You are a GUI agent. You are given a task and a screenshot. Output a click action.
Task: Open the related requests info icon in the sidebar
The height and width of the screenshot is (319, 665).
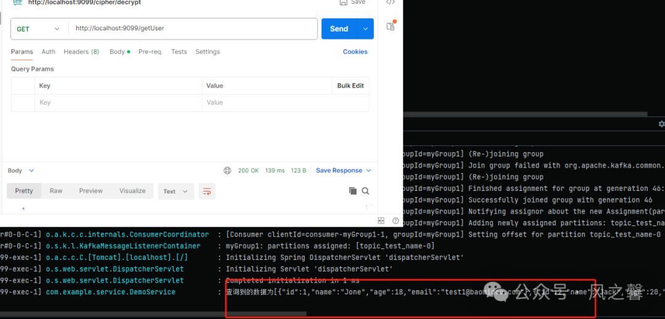point(390,25)
